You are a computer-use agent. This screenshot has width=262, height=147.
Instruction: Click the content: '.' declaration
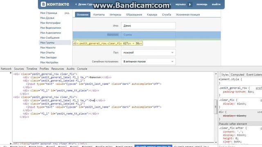click(x=233, y=131)
